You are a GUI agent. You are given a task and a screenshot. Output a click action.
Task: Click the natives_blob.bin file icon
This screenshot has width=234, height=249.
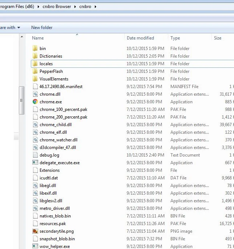point(35,216)
